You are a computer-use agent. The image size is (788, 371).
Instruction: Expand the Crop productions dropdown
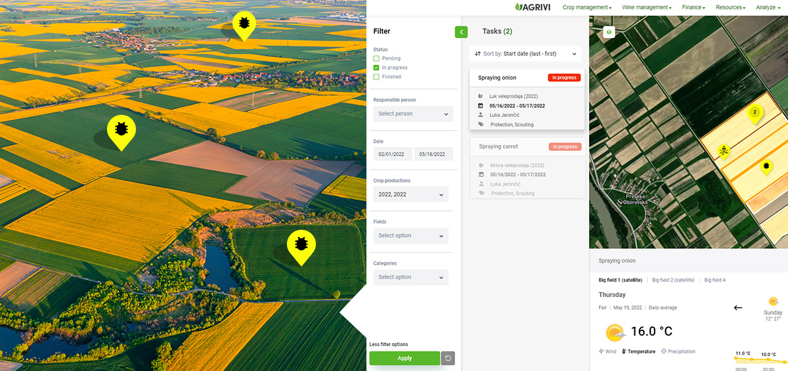click(411, 194)
